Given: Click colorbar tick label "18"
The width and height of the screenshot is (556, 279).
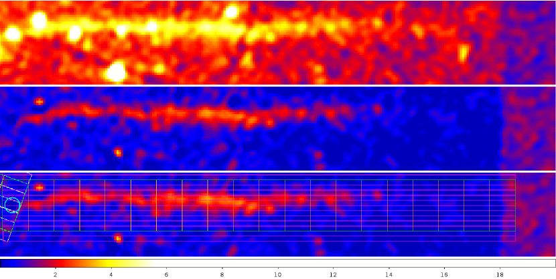Looking at the screenshot, I should (500, 274).
